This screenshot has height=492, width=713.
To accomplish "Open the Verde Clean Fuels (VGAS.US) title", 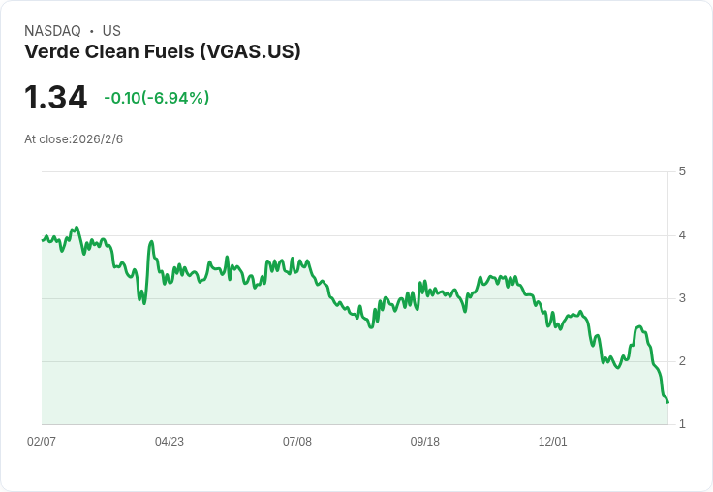I will click(163, 52).
